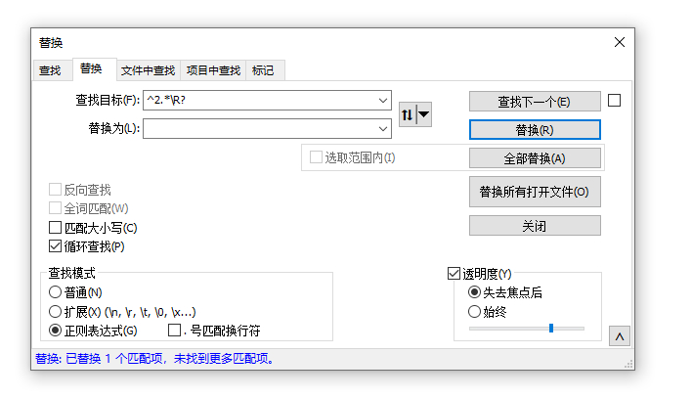Expand the 查找目标 history dropdown
692x398 pixels.
(x=382, y=101)
